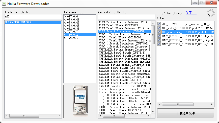Toggle checkbox for n80_5.0719.0.2-prd_western file

[159, 24]
